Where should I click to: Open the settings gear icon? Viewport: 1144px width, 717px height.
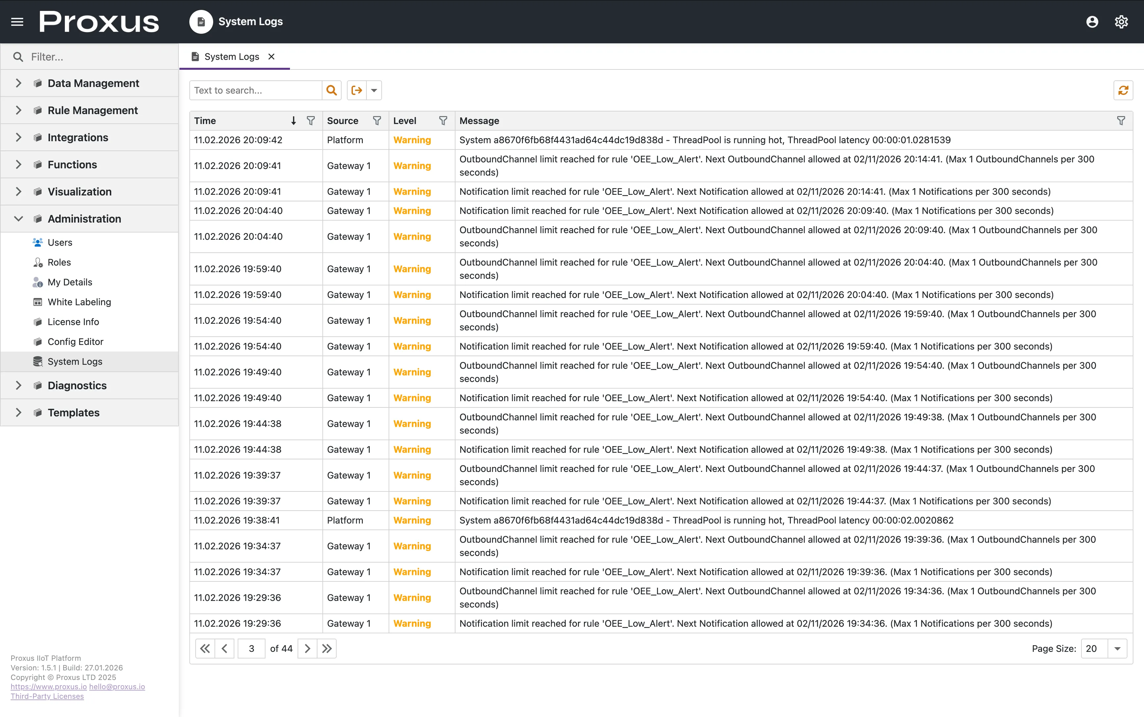[x=1121, y=21]
